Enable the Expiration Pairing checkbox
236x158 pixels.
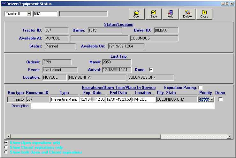[200, 88]
